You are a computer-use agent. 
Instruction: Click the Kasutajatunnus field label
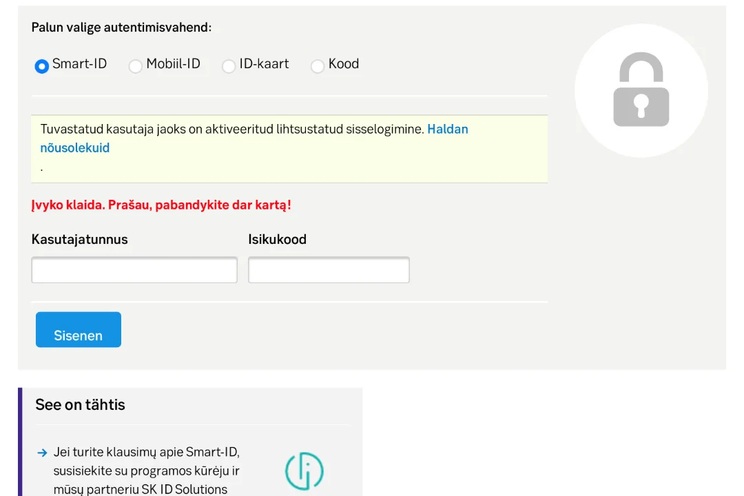(x=80, y=239)
